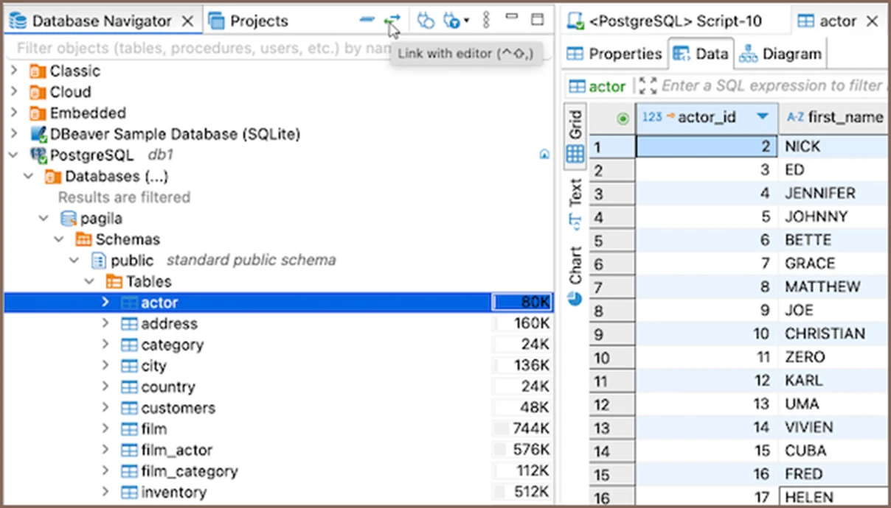Expand the actor table node
This screenshot has width=891, height=508.
(x=105, y=303)
